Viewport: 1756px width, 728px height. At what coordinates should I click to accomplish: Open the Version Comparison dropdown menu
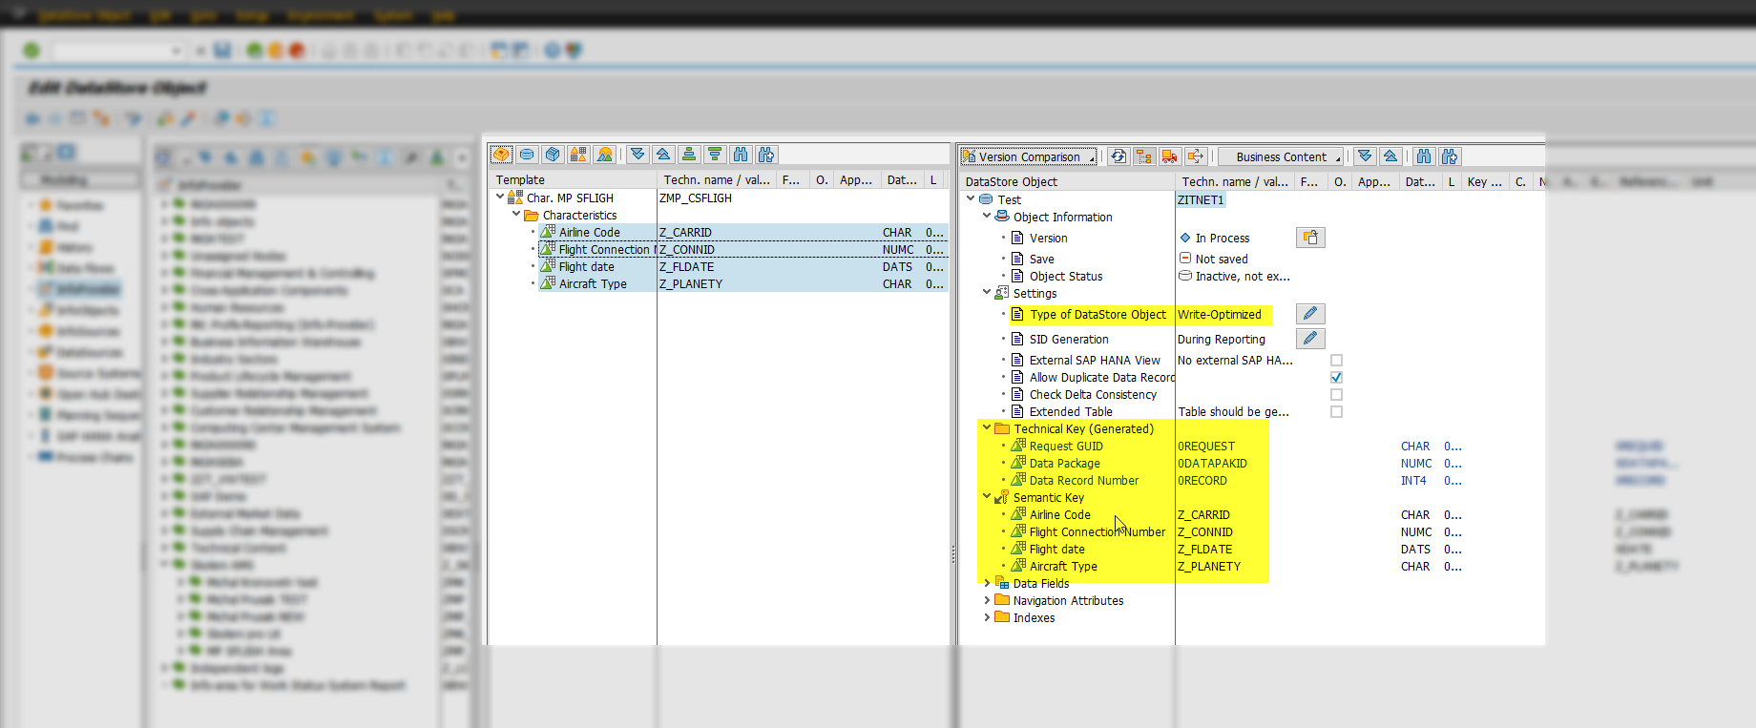click(1029, 156)
